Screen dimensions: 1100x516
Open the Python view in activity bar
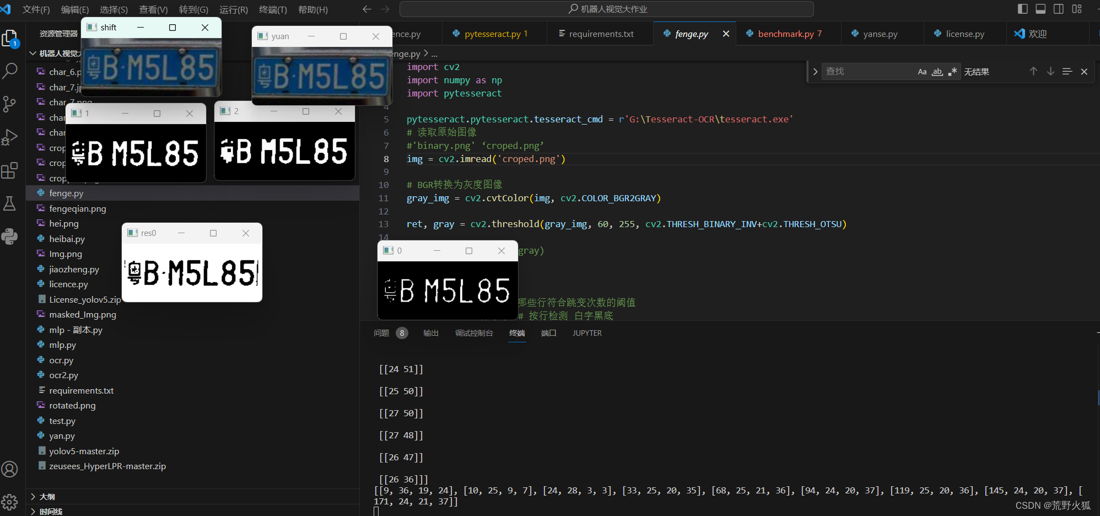click(10, 237)
